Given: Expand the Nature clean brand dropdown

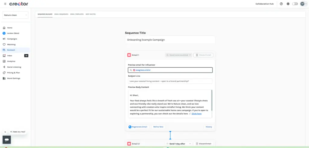Looking at the screenshot, I should [15, 15].
